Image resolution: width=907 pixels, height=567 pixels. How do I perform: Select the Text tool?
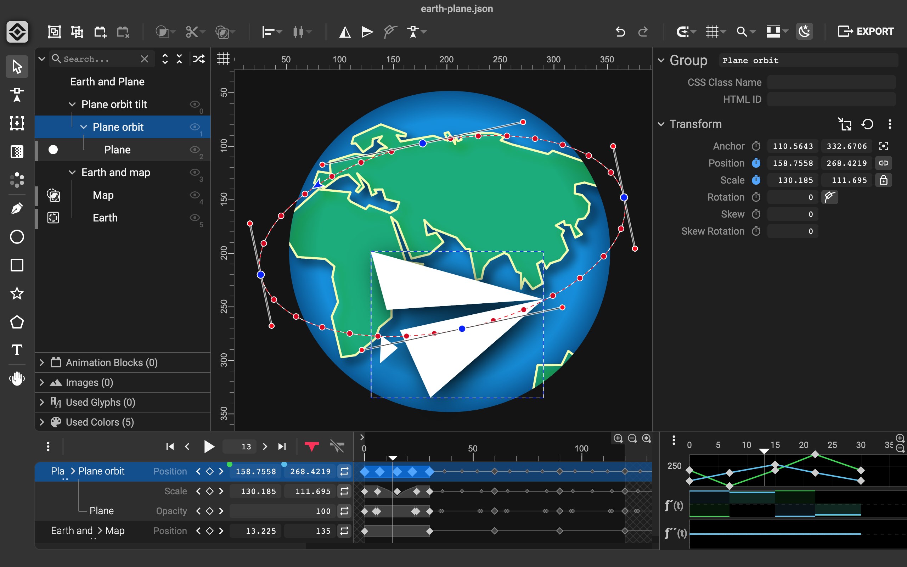coord(17,350)
